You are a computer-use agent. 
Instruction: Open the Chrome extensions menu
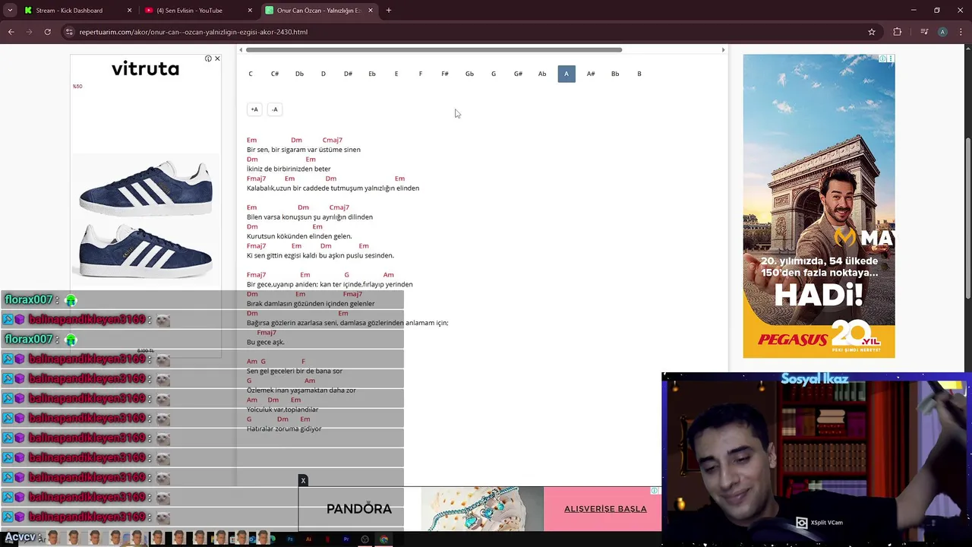coord(898,32)
